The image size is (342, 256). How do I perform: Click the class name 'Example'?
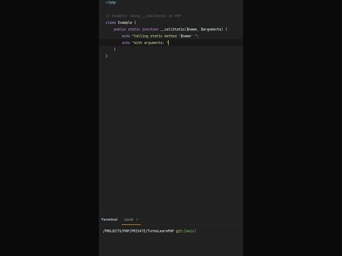tap(125, 22)
